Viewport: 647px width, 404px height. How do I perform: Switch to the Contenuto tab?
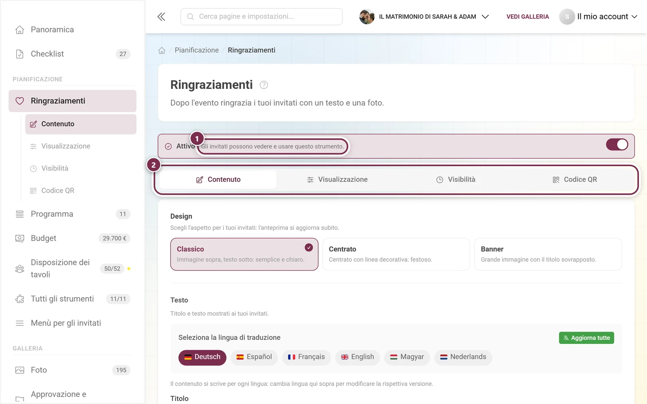pos(218,180)
